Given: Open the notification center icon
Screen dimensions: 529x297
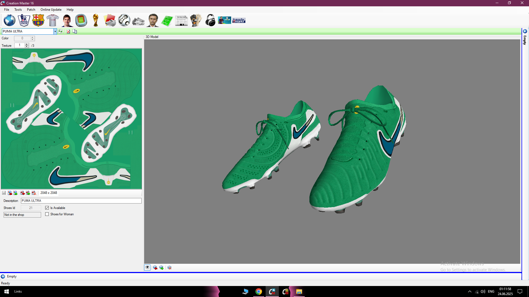Looking at the screenshot, I should click(x=520, y=291).
